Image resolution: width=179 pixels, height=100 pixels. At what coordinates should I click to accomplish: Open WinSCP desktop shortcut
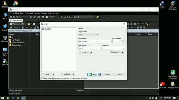(5, 62)
